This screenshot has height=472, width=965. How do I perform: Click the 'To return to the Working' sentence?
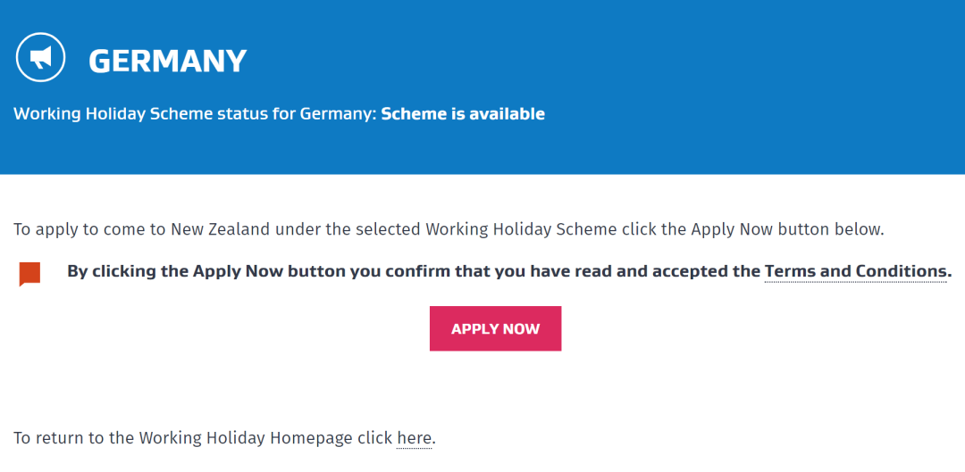(x=224, y=438)
